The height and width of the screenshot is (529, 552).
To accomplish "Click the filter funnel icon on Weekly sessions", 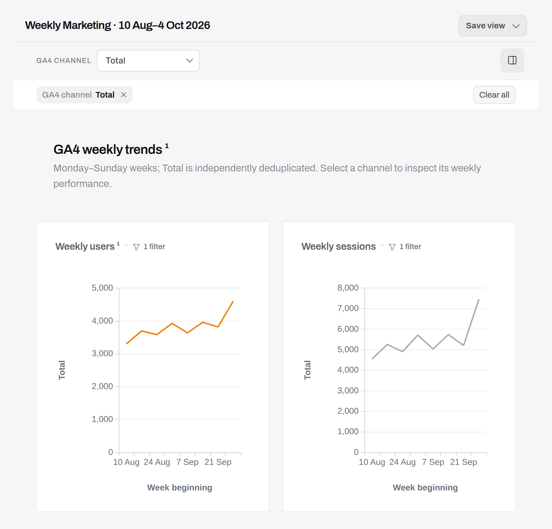I will point(392,247).
